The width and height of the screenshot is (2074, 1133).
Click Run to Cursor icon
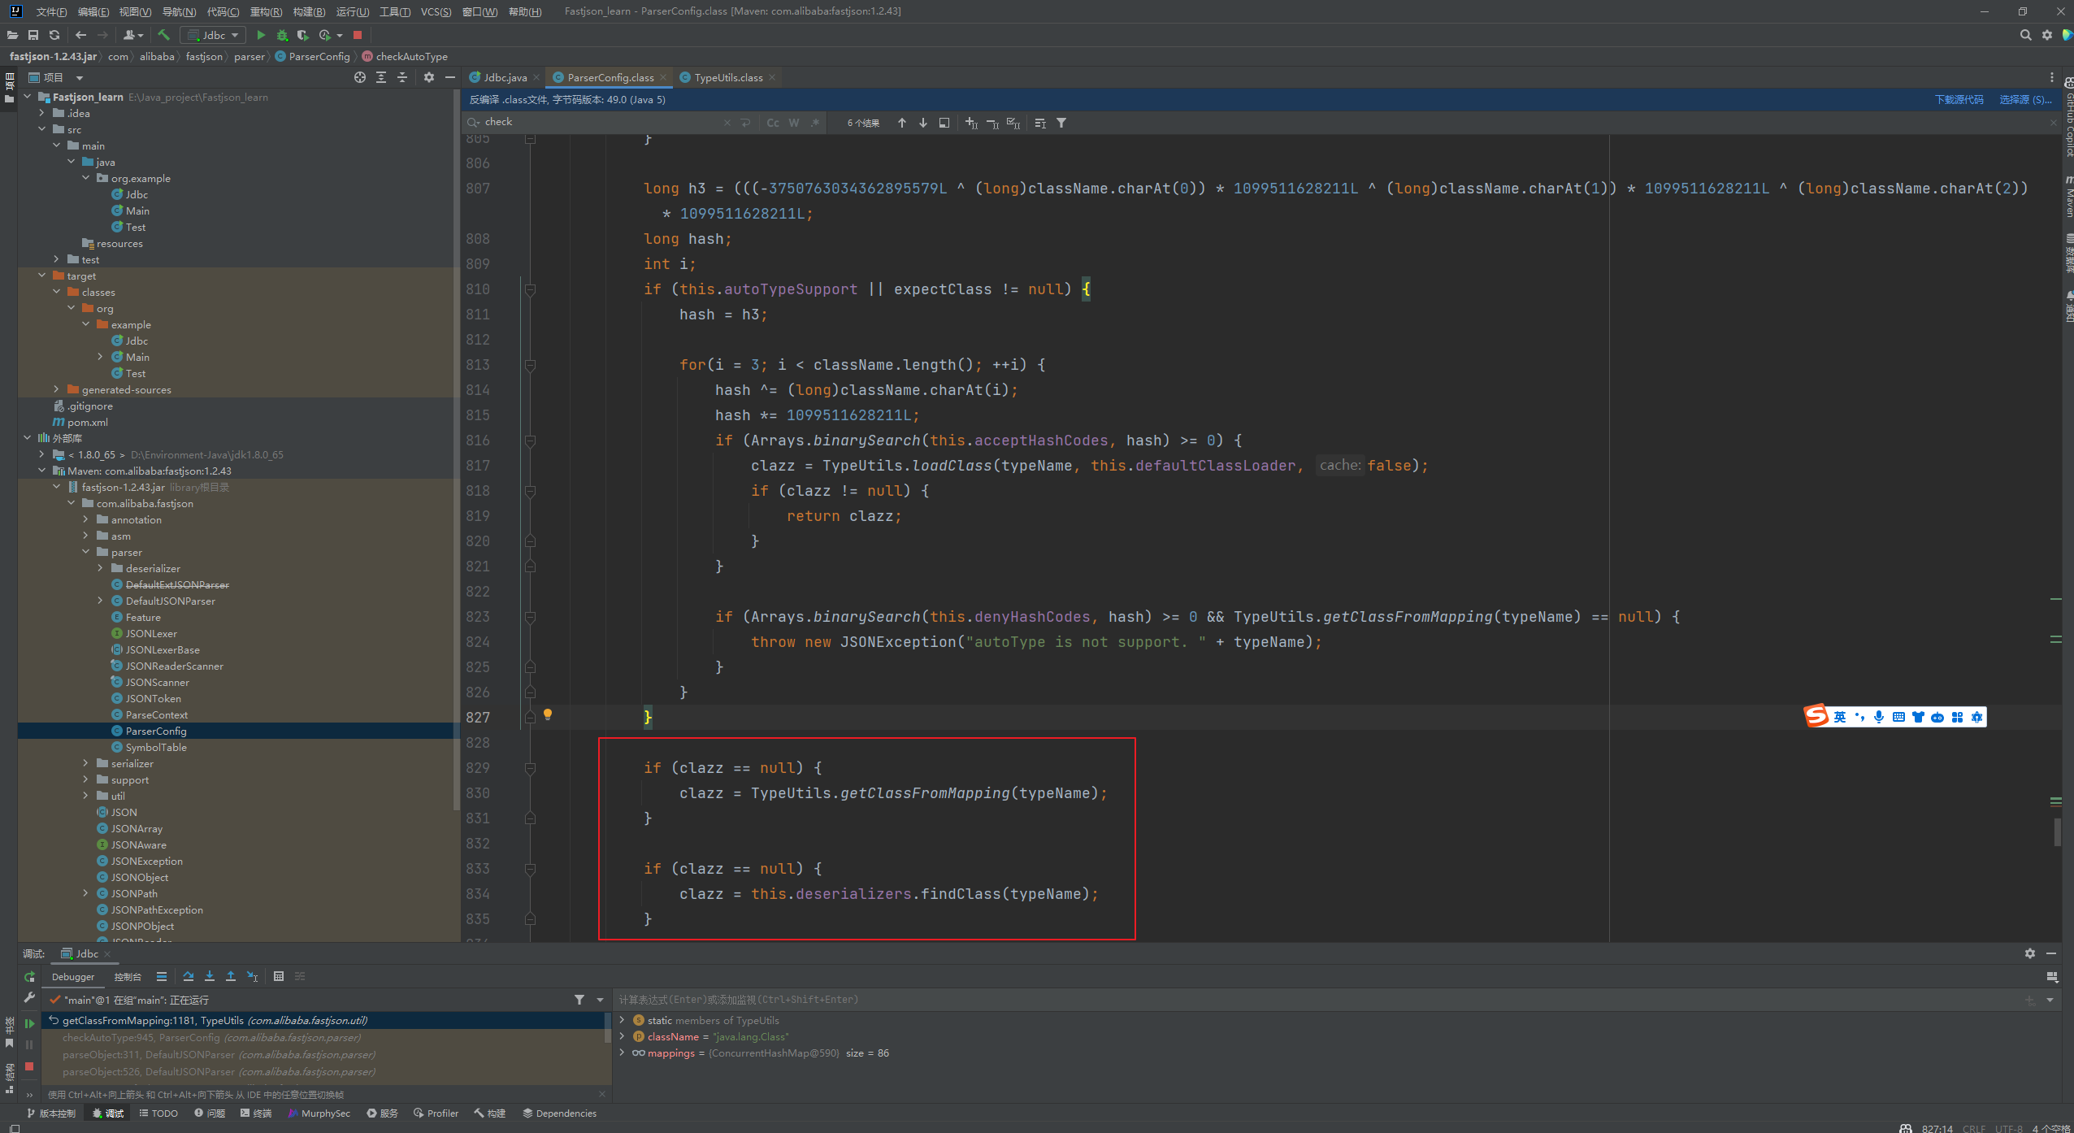click(253, 976)
